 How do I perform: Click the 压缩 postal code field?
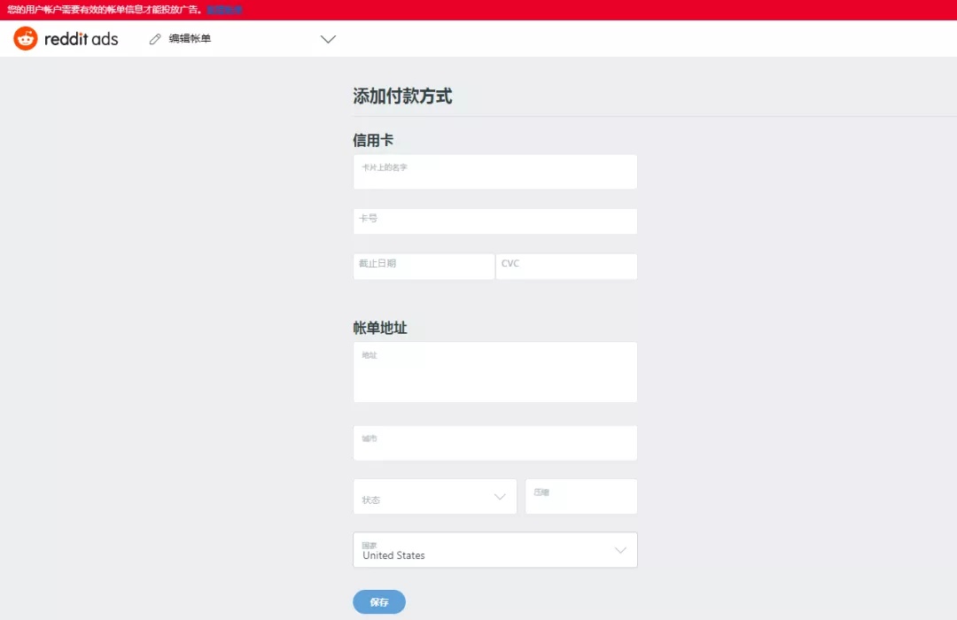[x=581, y=497]
